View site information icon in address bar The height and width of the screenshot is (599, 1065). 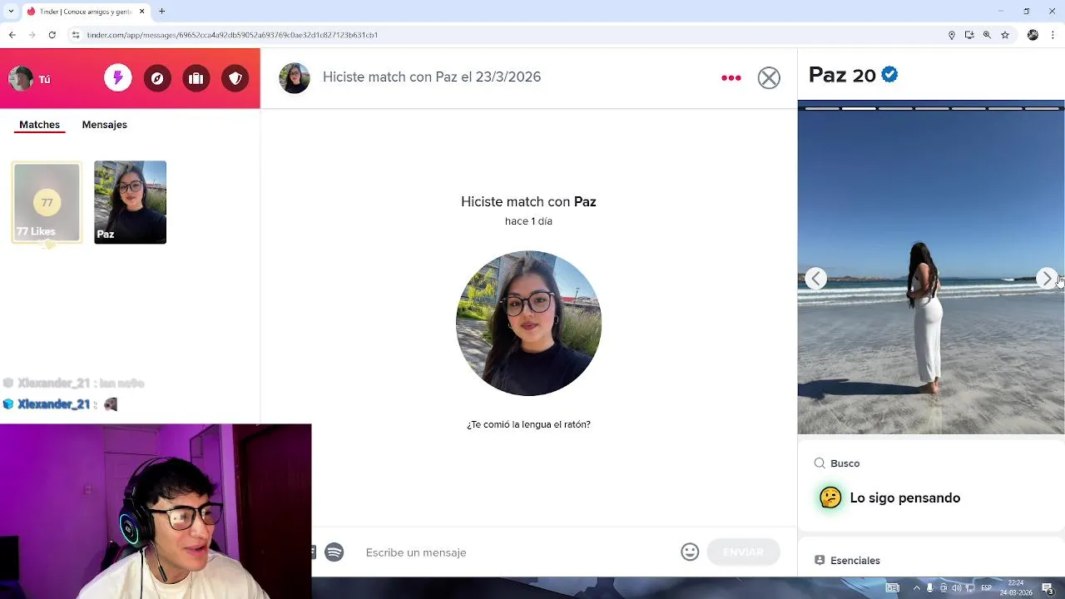(75, 35)
